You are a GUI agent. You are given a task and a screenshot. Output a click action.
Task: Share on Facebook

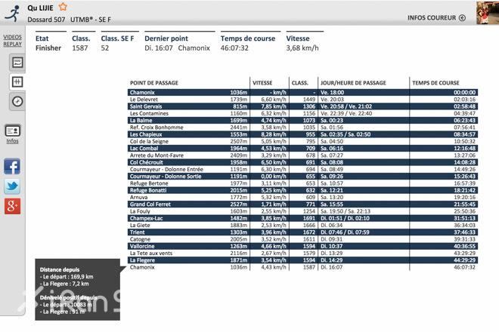(12, 167)
